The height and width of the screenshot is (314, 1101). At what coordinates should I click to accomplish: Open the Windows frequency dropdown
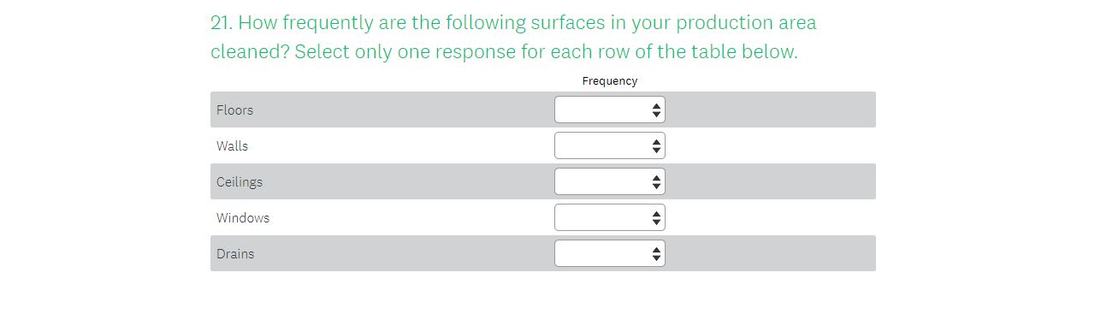click(609, 217)
